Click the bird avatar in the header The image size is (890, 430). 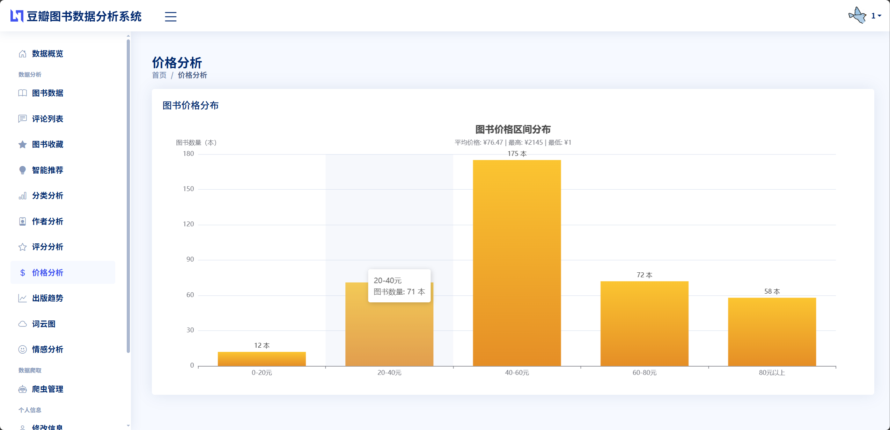click(x=857, y=15)
